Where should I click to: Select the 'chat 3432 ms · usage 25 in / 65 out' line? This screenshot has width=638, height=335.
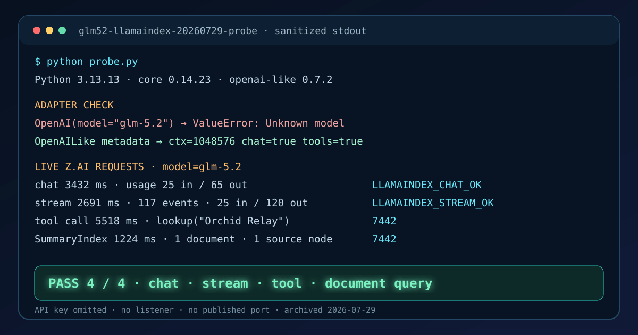tap(141, 185)
